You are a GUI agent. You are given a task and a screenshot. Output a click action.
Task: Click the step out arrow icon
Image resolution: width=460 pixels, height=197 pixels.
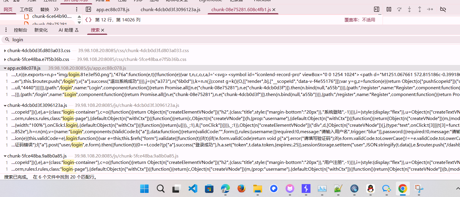[x=420, y=9]
